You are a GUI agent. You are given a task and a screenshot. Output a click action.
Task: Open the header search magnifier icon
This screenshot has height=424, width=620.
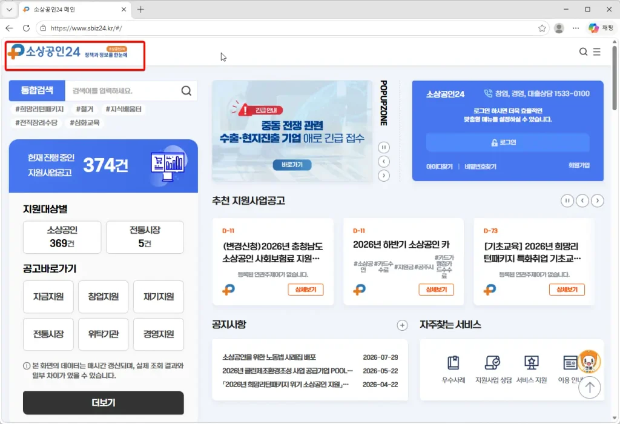[x=583, y=52]
